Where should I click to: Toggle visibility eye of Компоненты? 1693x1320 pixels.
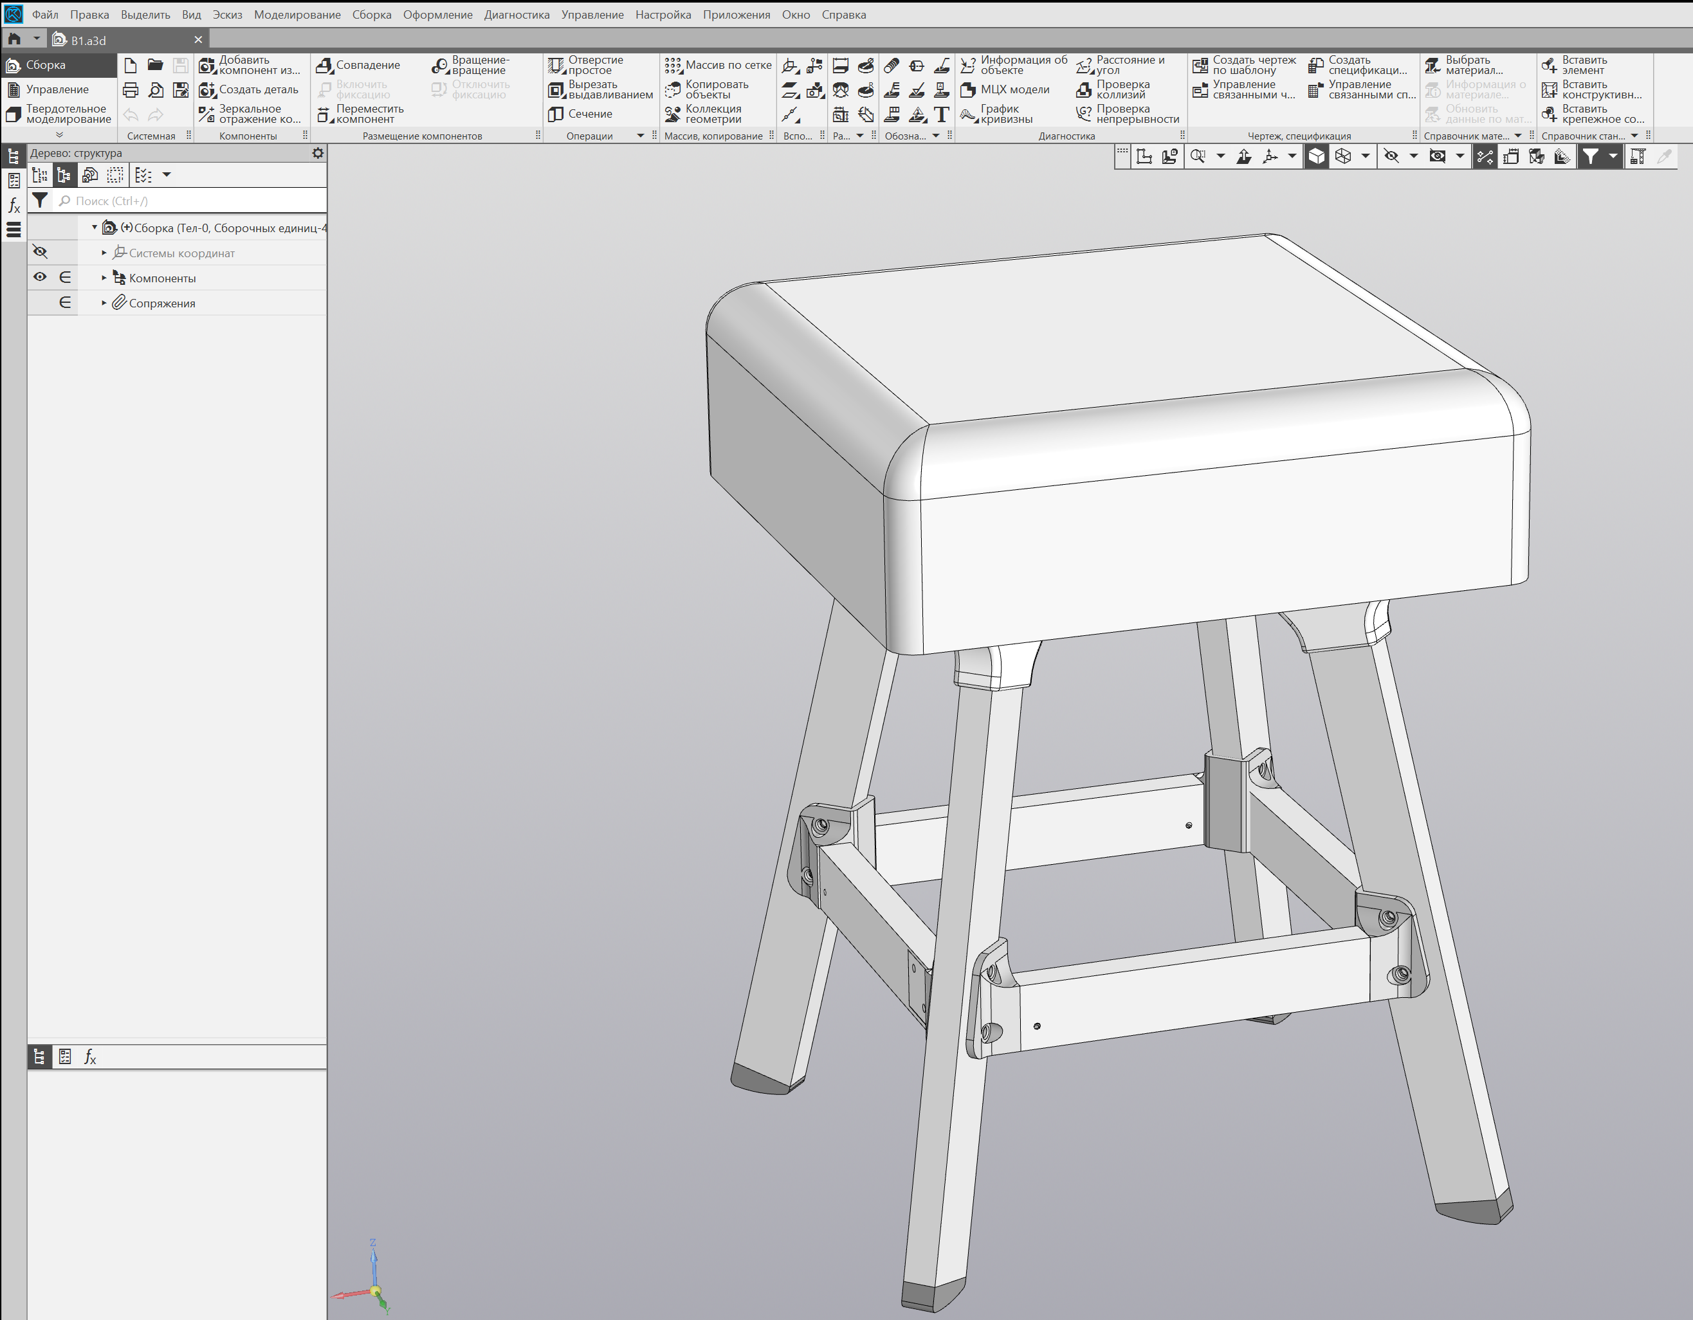(x=41, y=277)
